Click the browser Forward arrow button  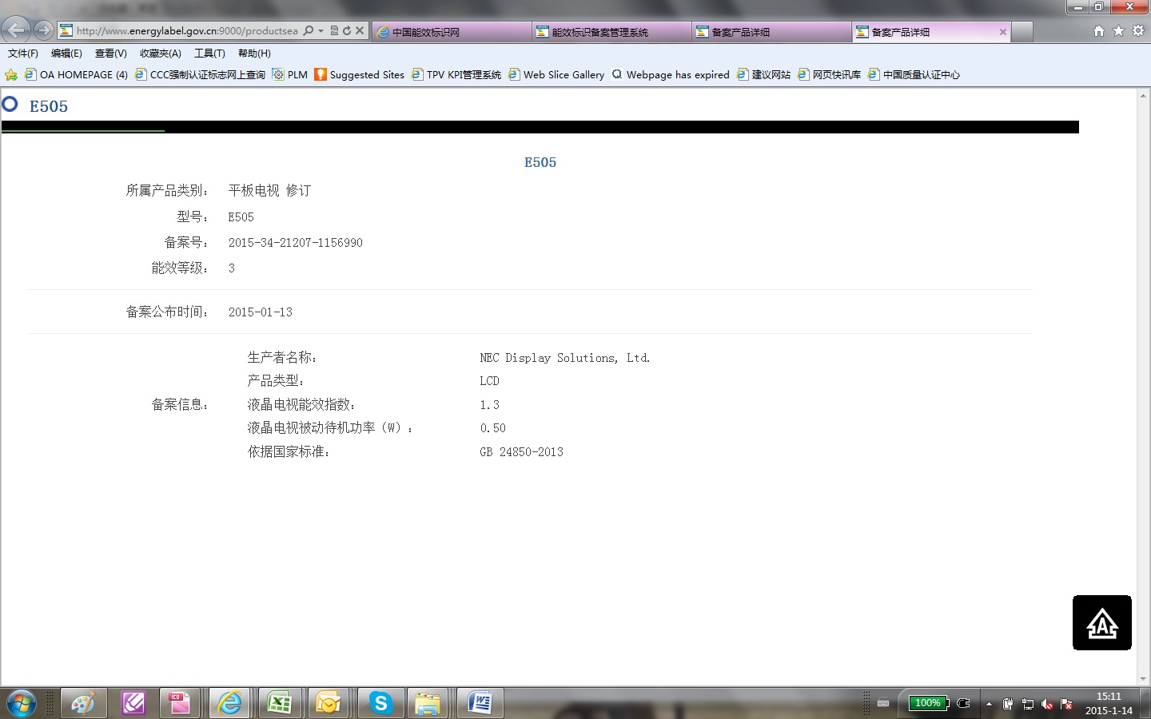[43, 30]
